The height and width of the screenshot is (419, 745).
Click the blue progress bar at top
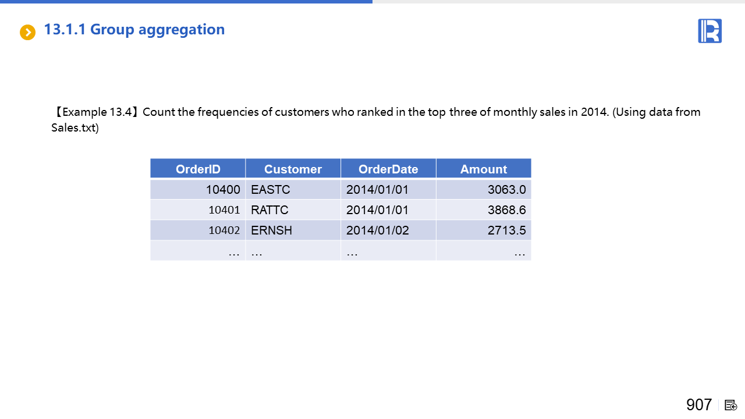click(x=186, y=2)
